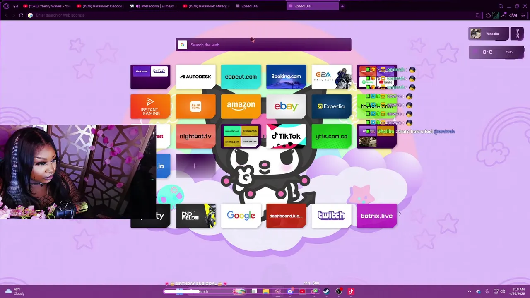
Task: Open the Opera GX menu logo
Action: coord(6,6)
